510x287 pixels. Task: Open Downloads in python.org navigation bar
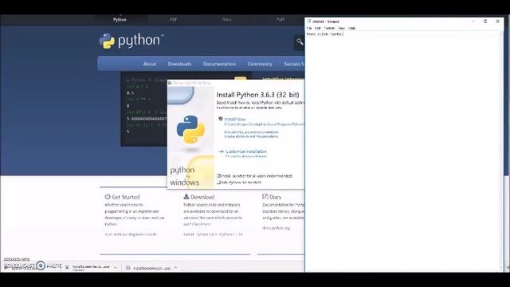tap(179, 64)
